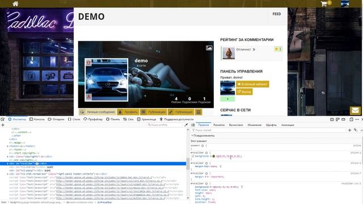Click the change cover image icon
This screenshot has width=363, height=204.
coord(209,48)
